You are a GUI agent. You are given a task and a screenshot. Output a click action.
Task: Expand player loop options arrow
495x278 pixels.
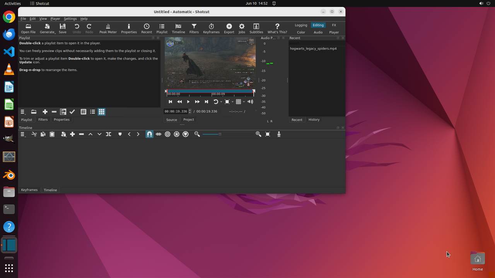221,102
